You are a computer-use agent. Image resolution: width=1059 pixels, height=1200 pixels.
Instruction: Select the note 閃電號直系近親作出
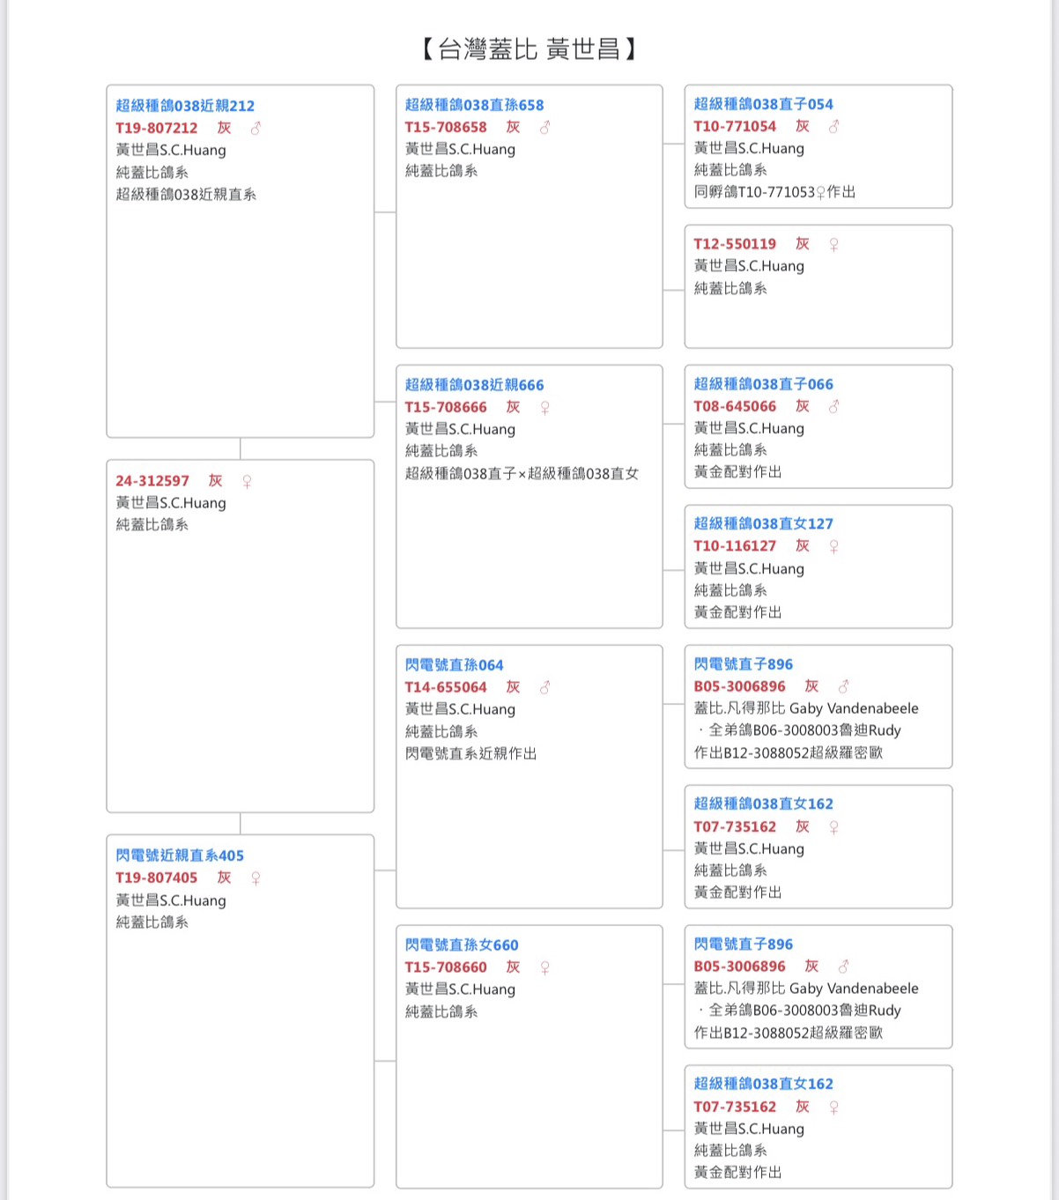[470, 754]
